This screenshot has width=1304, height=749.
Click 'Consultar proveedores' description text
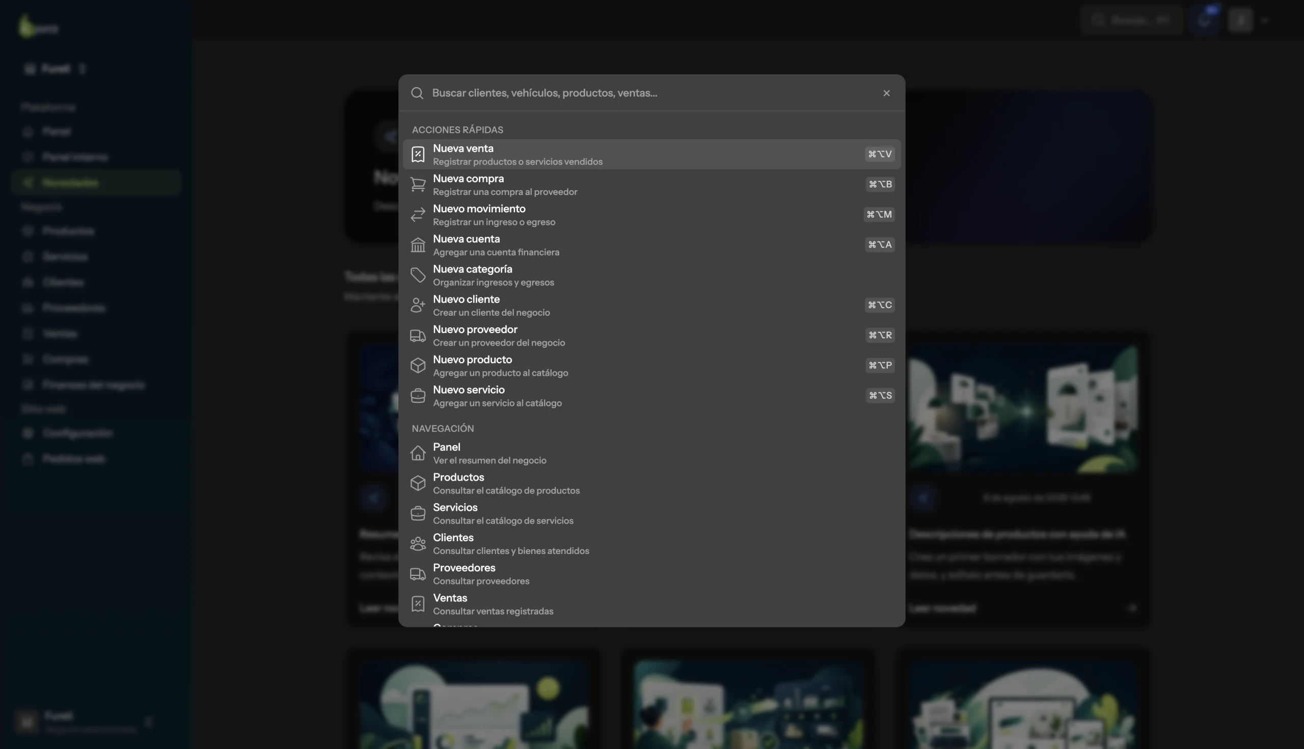click(x=481, y=581)
